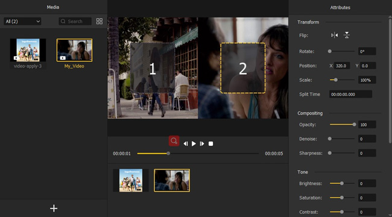Select split-screen region 1 in preview
Screen dimensions: 392x217
152,68
